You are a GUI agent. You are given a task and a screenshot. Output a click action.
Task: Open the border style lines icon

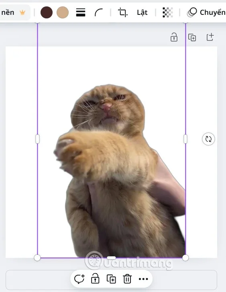click(81, 12)
